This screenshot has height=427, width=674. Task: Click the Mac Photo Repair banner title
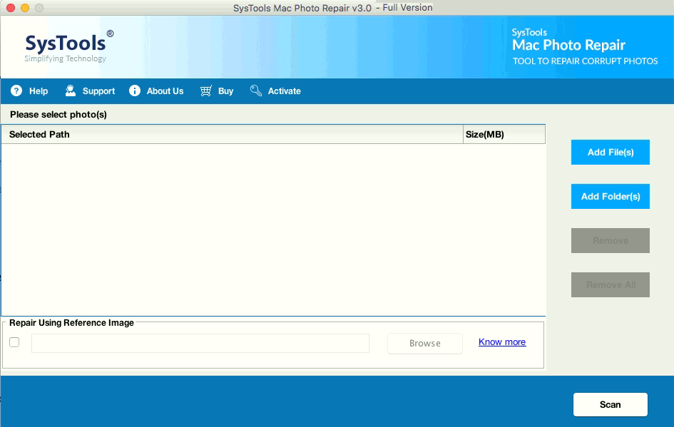click(x=568, y=45)
